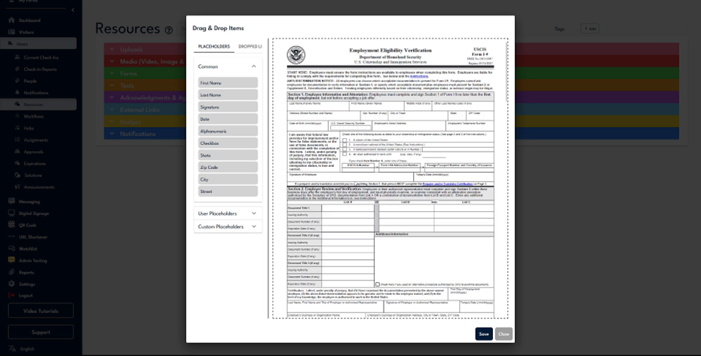Open Digital Signage icon in sidebar
701x356 pixels.
click(11, 213)
